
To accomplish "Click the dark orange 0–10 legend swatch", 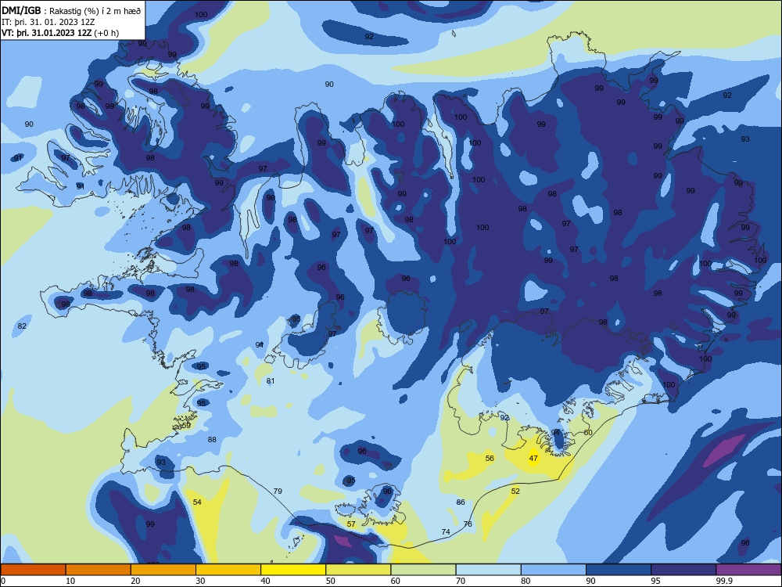I will (33, 570).
